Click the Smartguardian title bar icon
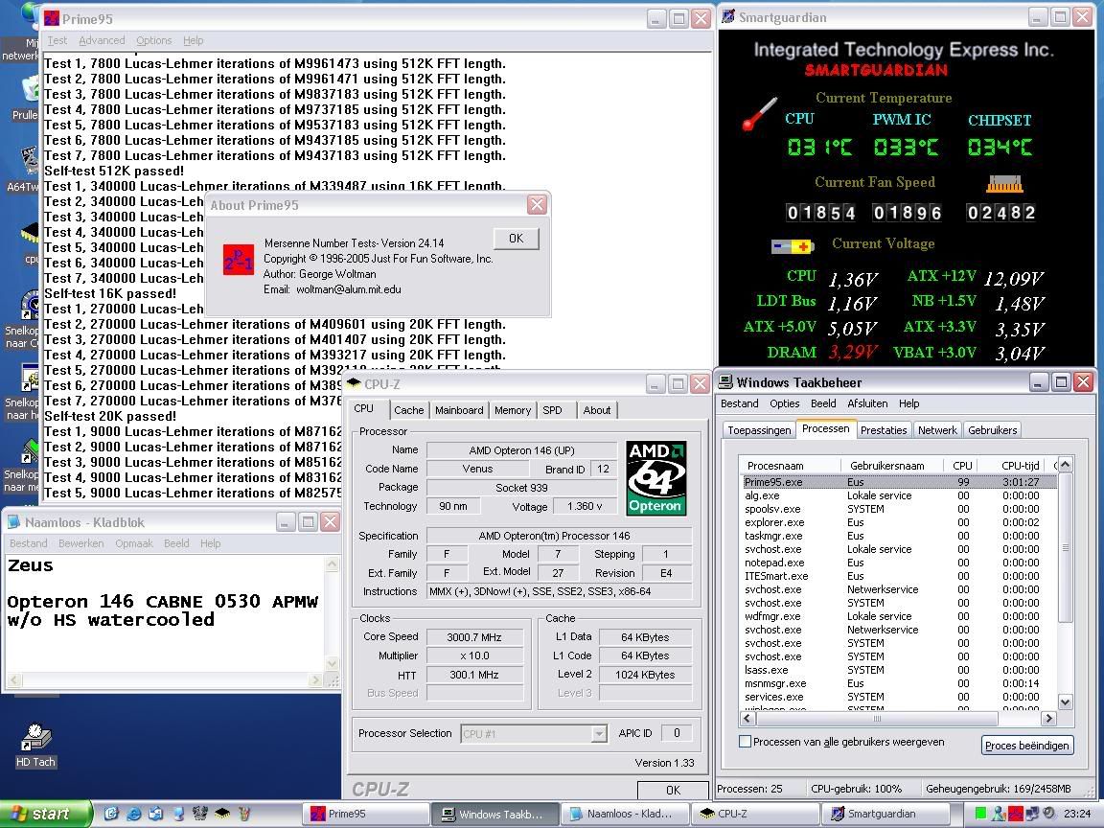 (728, 17)
